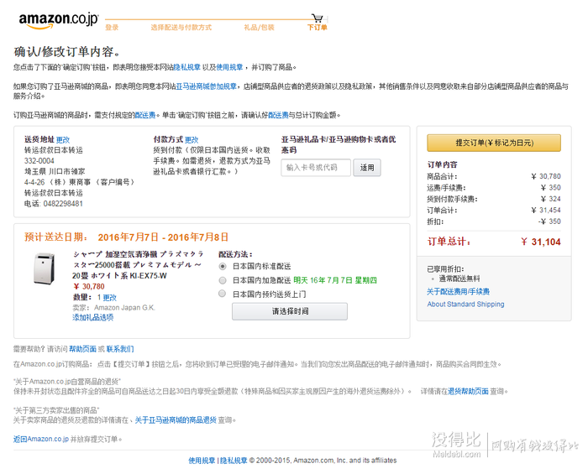Click the 通常配送無料 discount entry
Image resolution: width=588 pixels, height=474 pixels.
coord(459,279)
